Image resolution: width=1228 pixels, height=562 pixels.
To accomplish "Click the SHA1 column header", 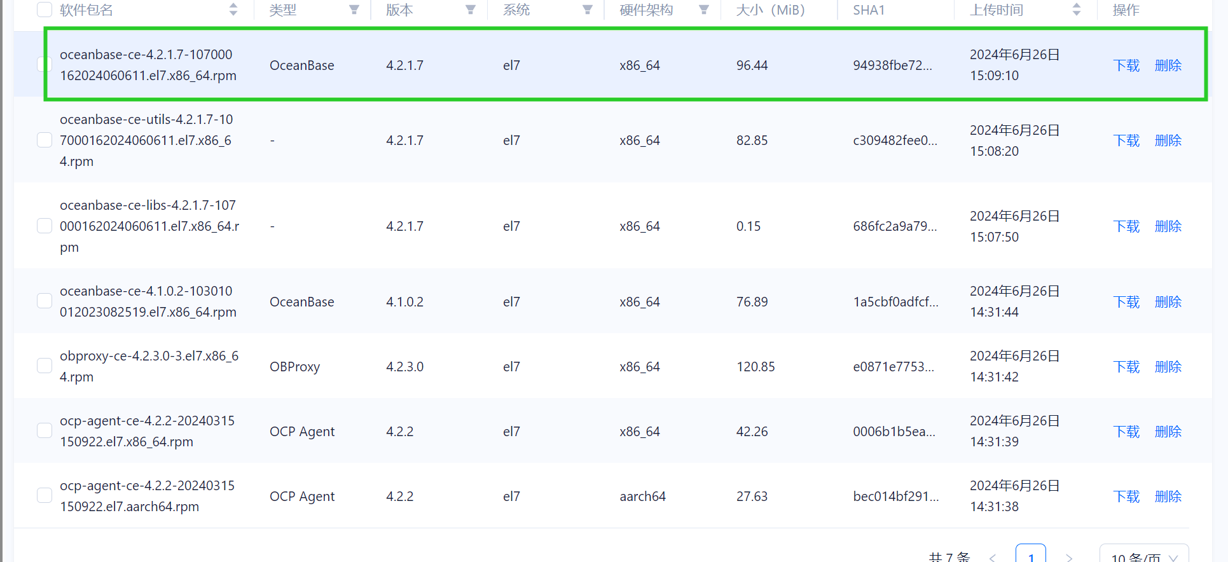I will click(869, 10).
